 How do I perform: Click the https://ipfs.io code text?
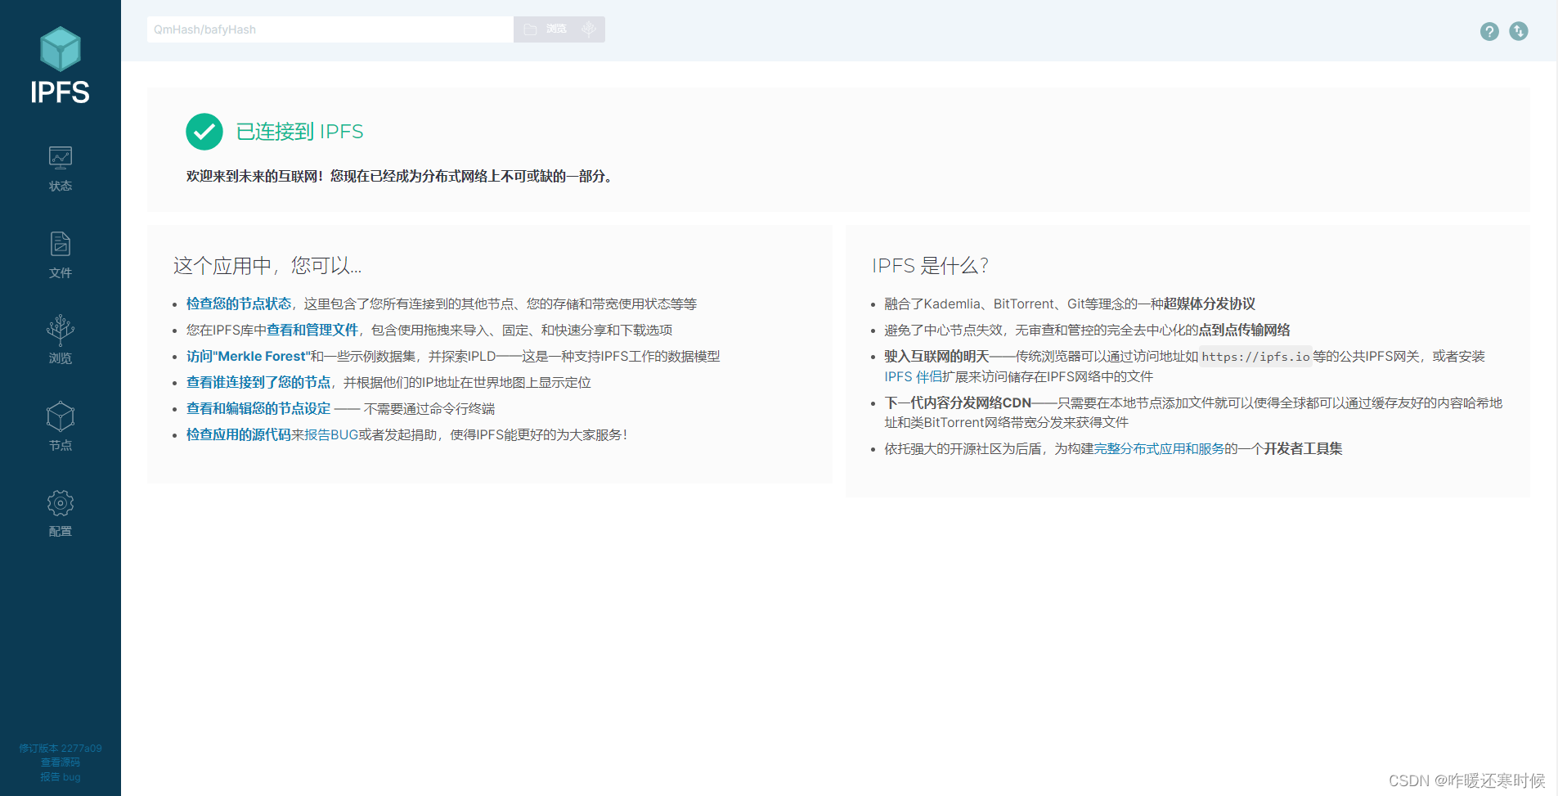1255,356
